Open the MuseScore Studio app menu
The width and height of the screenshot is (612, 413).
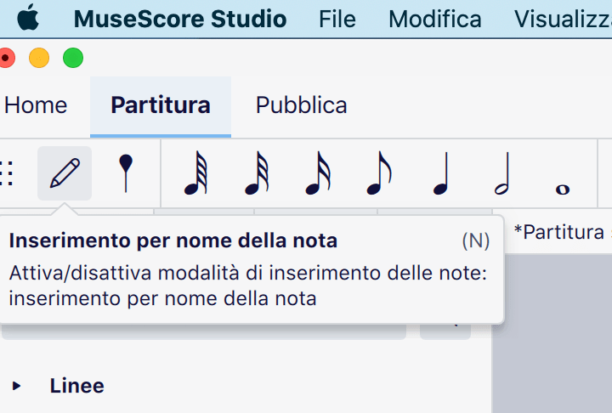pos(180,19)
